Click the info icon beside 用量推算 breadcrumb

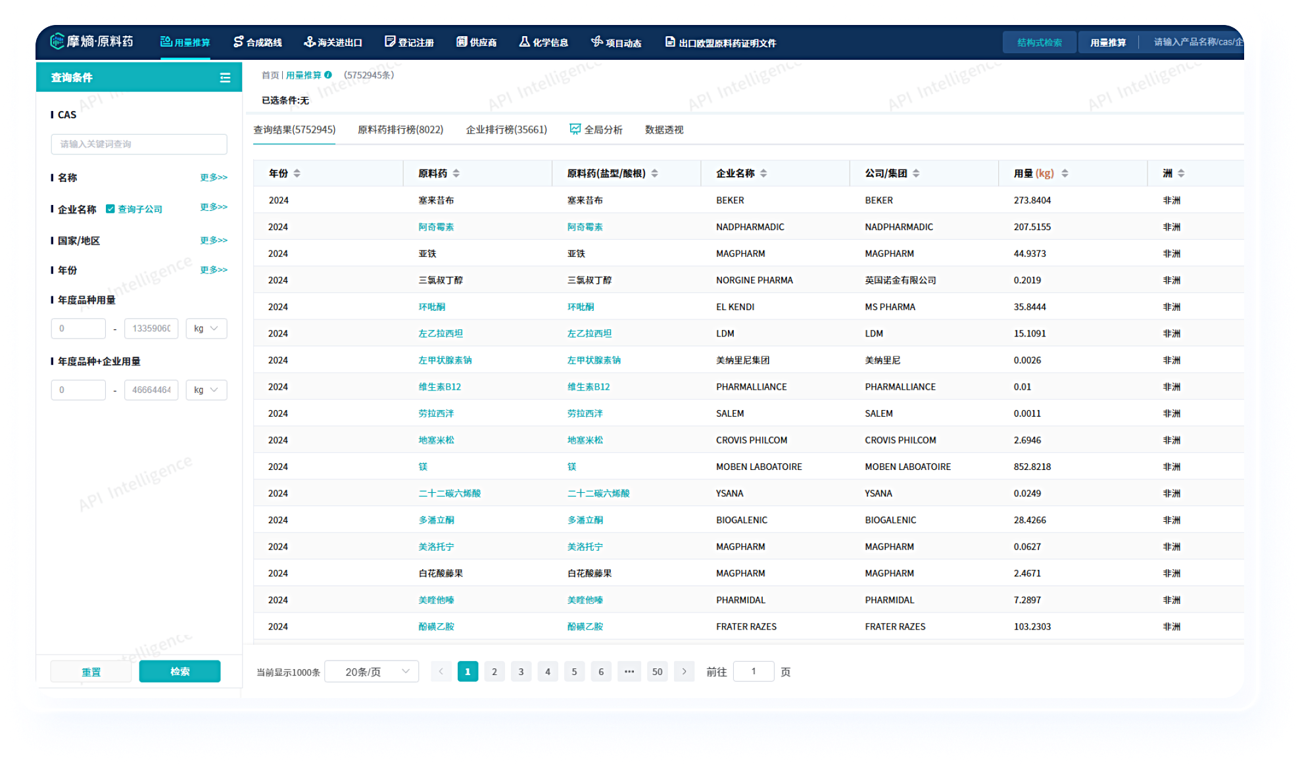328,75
